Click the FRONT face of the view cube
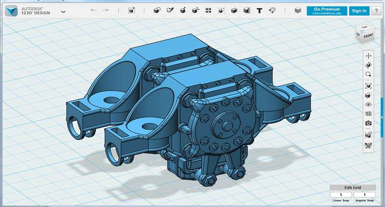 tap(368, 35)
